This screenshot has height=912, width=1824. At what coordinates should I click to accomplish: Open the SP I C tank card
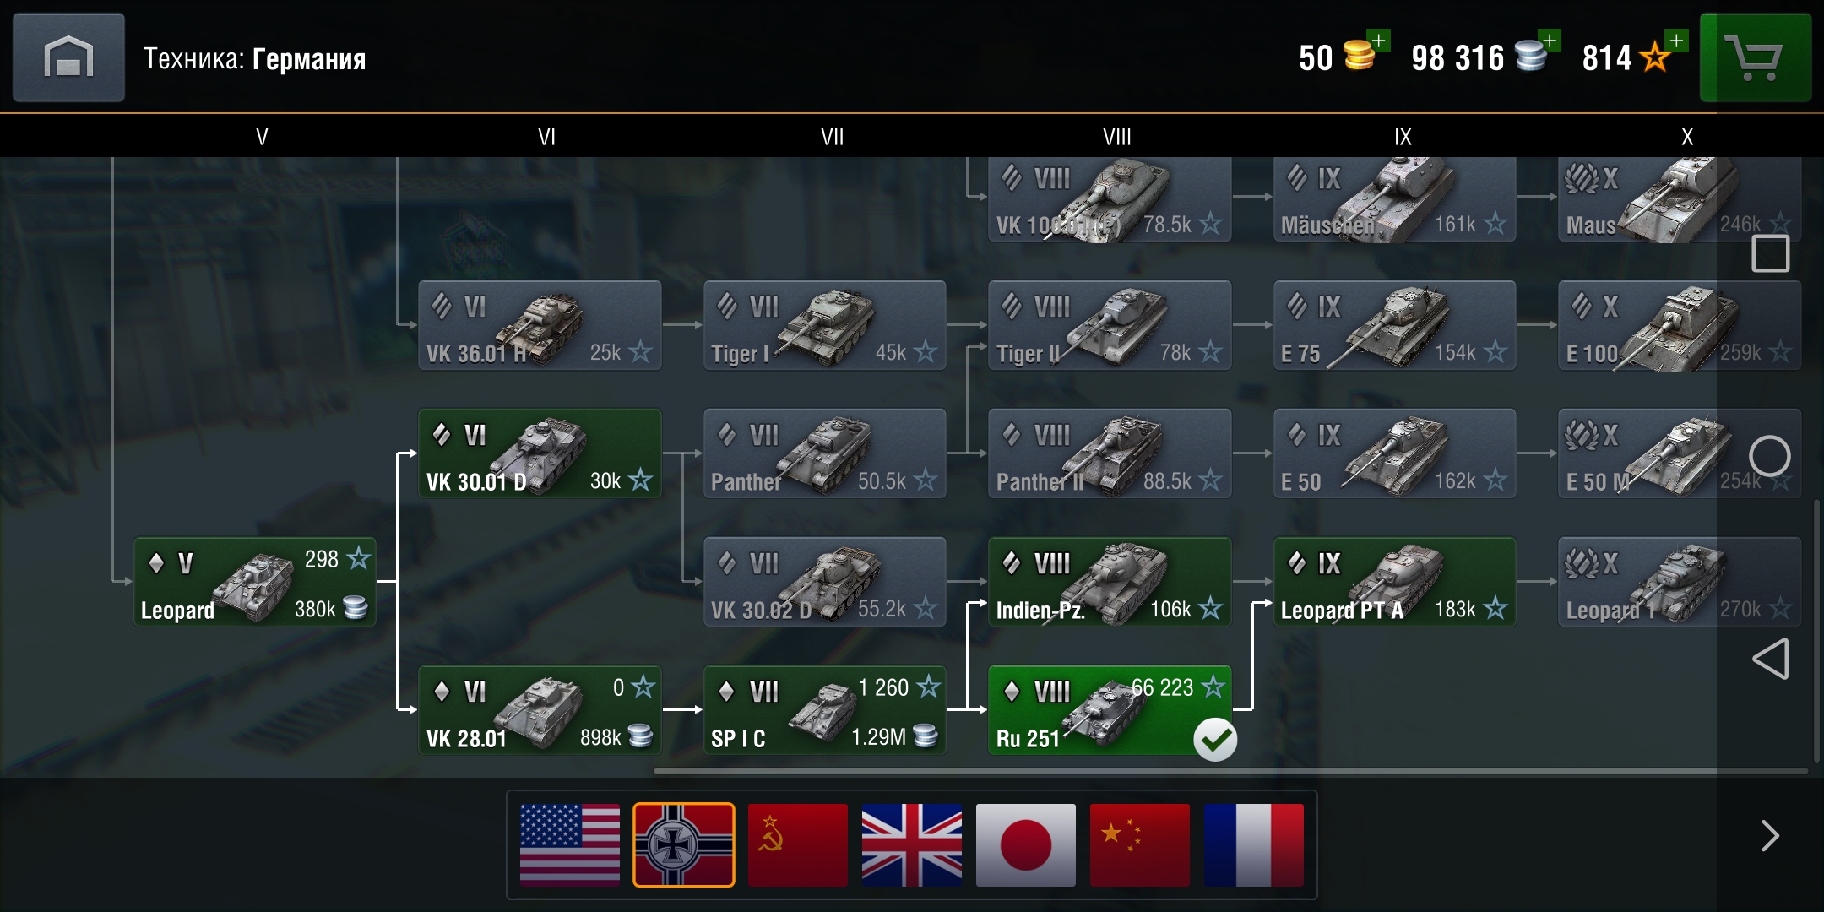pyautogui.click(x=825, y=710)
